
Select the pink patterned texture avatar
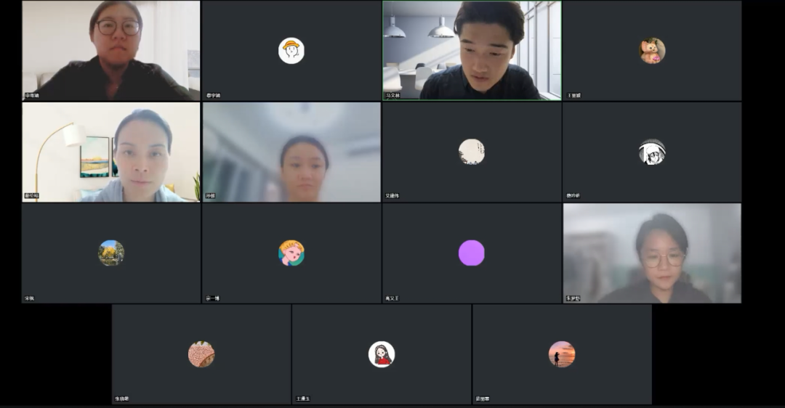[201, 354]
